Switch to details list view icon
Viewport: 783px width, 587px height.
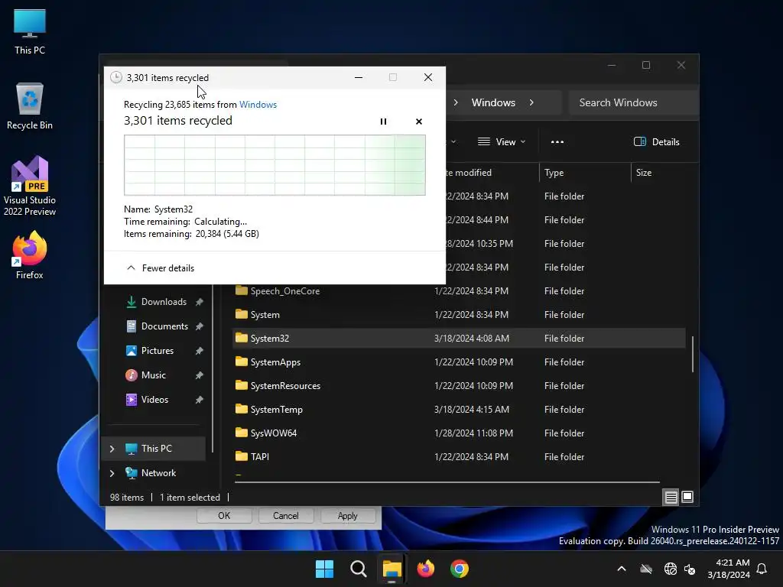[x=671, y=497]
